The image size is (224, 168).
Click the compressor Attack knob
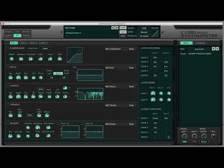11,59
